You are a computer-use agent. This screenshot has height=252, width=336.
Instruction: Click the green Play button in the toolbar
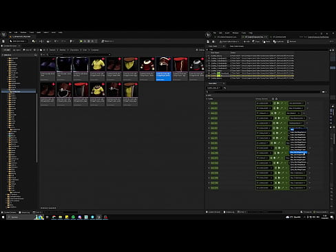point(81,41)
